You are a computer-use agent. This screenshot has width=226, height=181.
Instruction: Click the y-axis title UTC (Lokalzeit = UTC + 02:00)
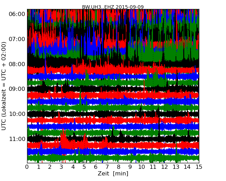click(x=4, y=86)
